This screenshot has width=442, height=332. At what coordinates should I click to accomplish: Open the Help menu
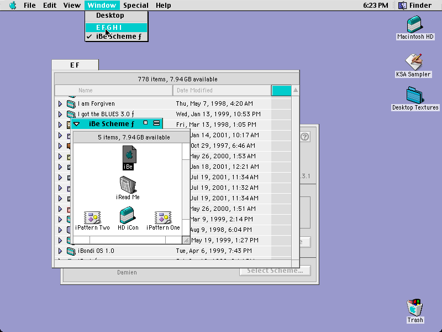[x=163, y=6]
